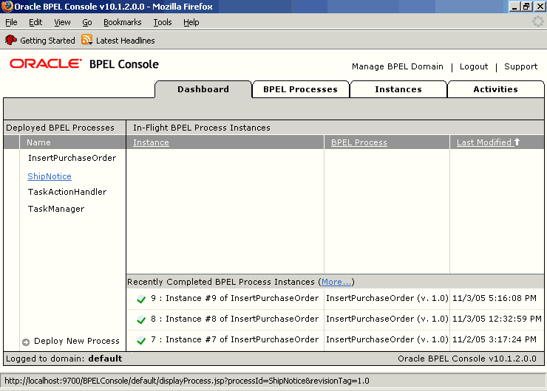The height and width of the screenshot is (391, 547).
Task: Sort by the Instance column header
Action: [151, 142]
